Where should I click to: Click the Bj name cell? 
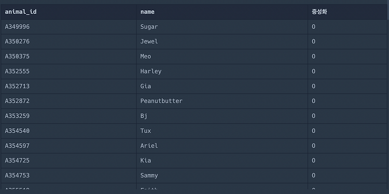[222, 116]
